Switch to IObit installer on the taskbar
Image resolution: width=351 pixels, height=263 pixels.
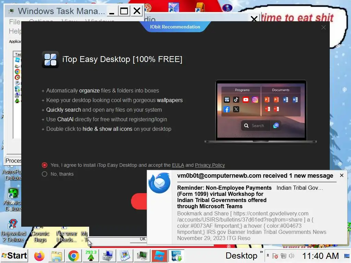pos(177,256)
